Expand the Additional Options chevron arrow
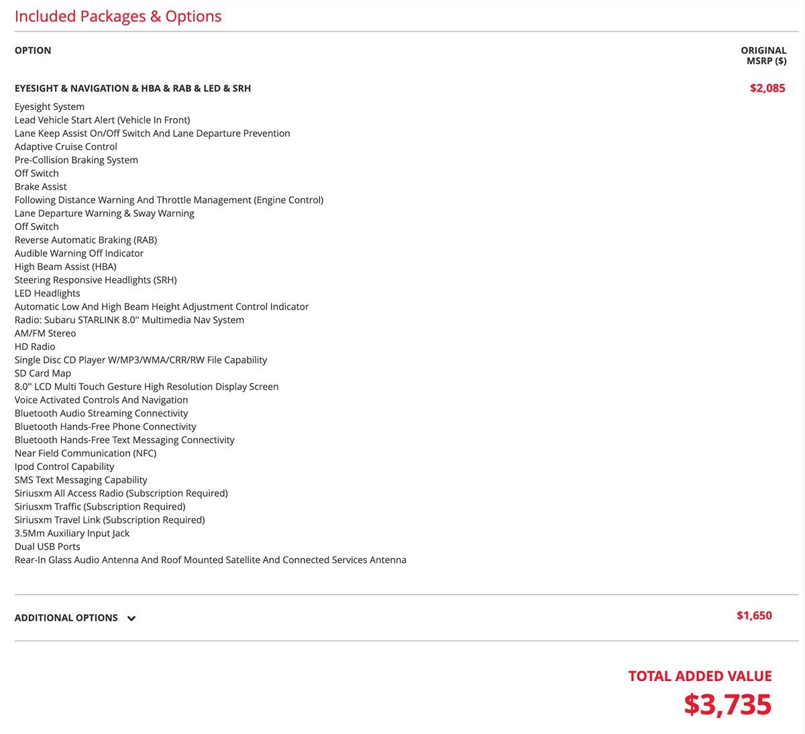 pyautogui.click(x=131, y=619)
